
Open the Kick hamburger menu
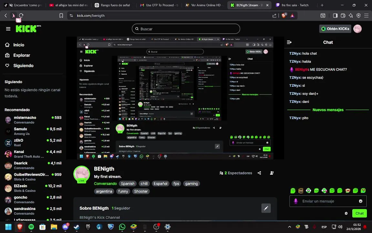click(x=8, y=29)
